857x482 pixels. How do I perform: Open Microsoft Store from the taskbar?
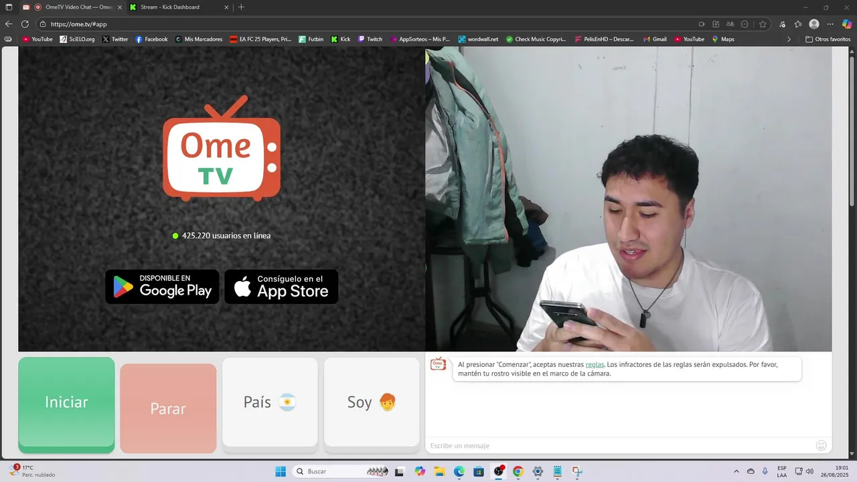coord(479,471)
